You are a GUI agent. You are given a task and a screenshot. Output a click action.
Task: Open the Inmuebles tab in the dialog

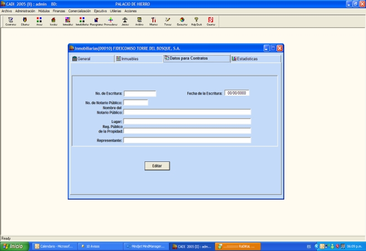click(x=127, y=58)
